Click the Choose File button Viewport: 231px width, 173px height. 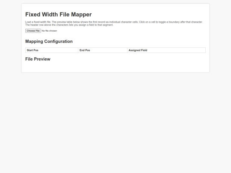[33, 31]
